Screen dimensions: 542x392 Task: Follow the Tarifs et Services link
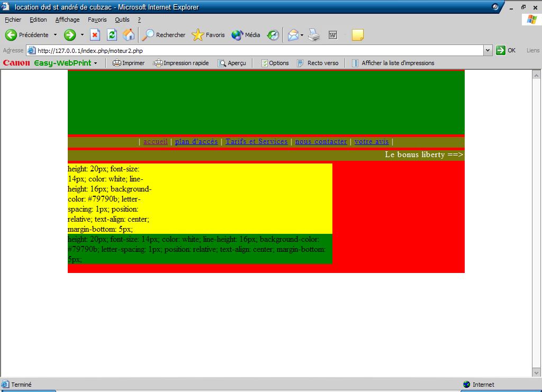coord(257,142)
